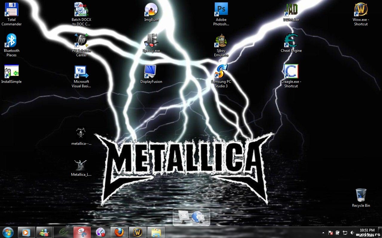The width and height of the screenshot is (382, 238).
Task: Launch Firefox from the taskbar
Action: 119,232
